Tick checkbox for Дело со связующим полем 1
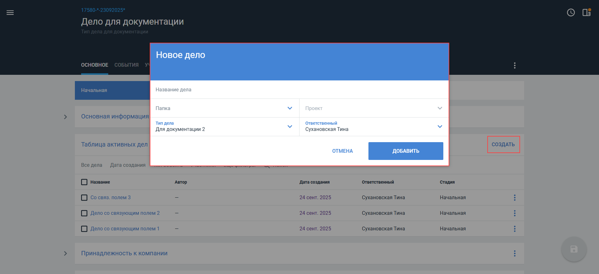Viewport: 599px width, 274px height. pyautogui.click(x=84, y=229)
